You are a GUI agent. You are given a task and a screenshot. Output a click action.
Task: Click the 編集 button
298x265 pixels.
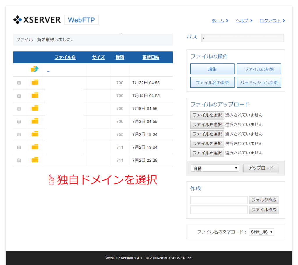[x=212, y=69]
